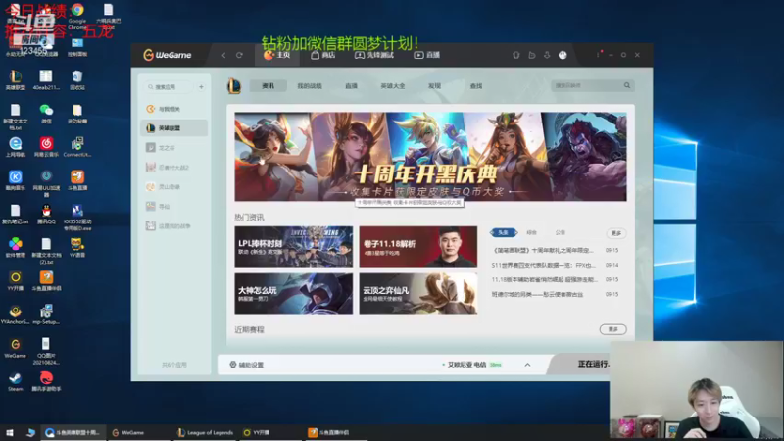The width and height of the screenshot is (784, 441).
Task: Add an app with the plus button
Action: (x=201, y=87)
